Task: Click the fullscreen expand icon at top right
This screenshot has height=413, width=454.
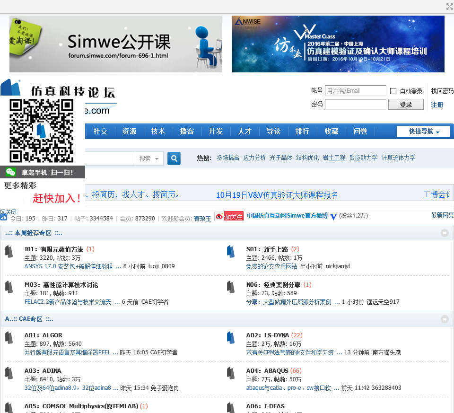Action: click(449, 7)
